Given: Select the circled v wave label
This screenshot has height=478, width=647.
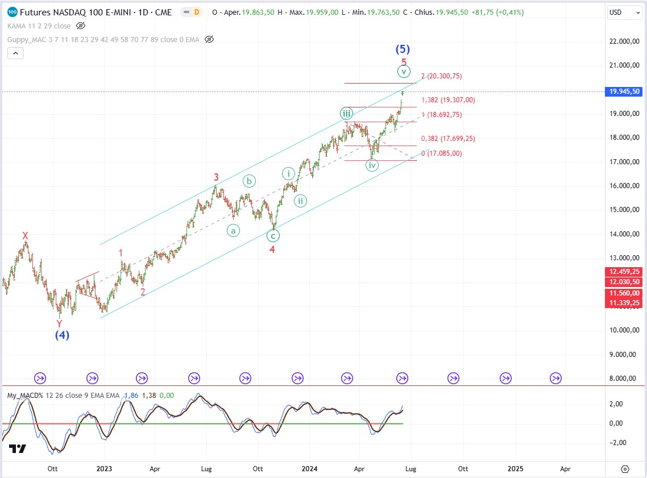Looking at the screenshot, I should click(404, 72).
